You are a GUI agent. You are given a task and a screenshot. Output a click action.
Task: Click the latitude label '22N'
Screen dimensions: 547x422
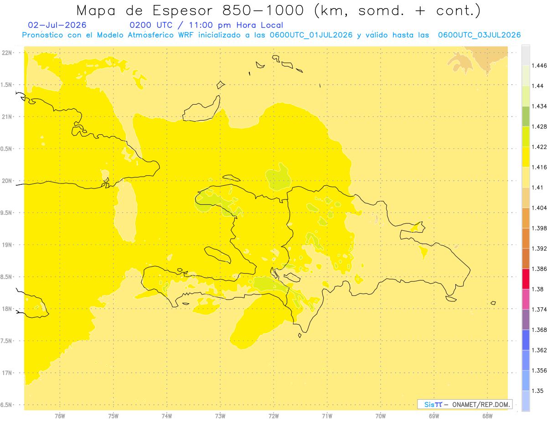(x=7, y=53)
